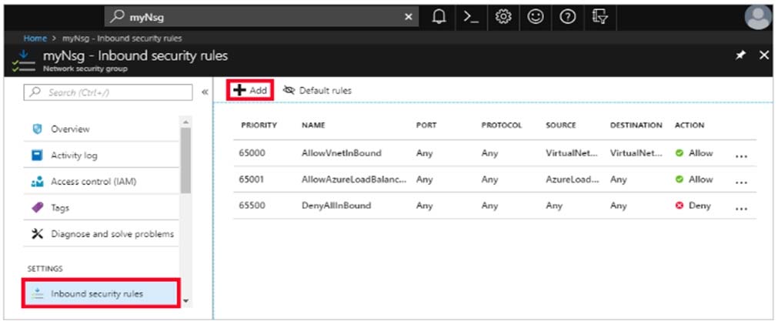Click the sidebar scrollbar thumb

click(x=185, y=160)
